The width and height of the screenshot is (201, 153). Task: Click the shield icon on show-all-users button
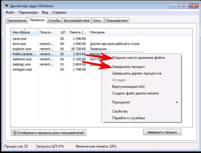(14, 132)
